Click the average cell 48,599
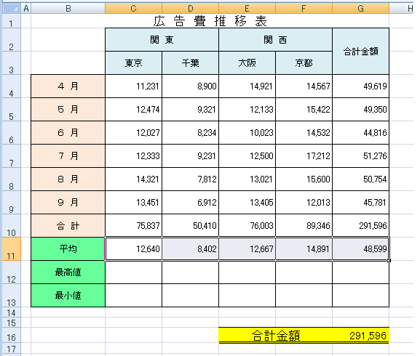Screen dimensions: 420x356 click(360, 248)
